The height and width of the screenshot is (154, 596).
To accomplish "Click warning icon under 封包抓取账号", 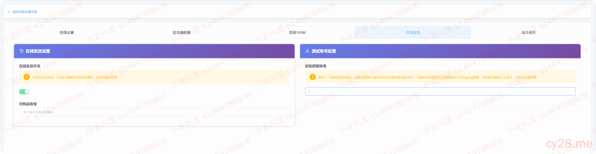I will pos(313,77).
